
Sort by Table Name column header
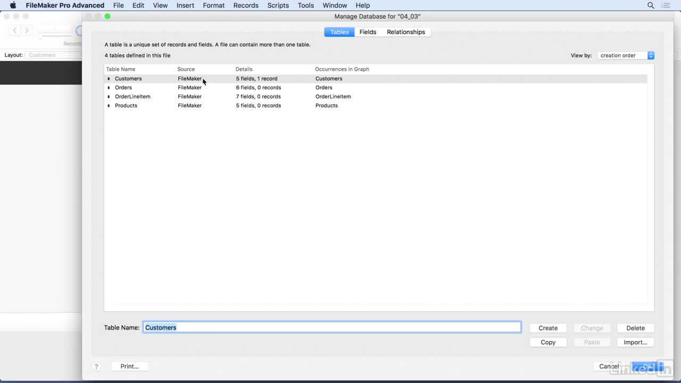pyautogui.click(x=121, y=69)
